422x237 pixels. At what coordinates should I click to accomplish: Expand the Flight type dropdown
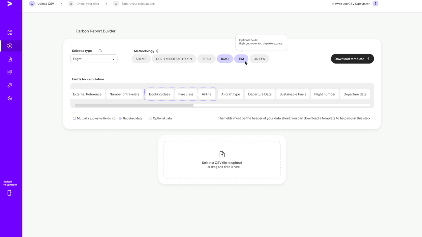click(x=94, y=59)
